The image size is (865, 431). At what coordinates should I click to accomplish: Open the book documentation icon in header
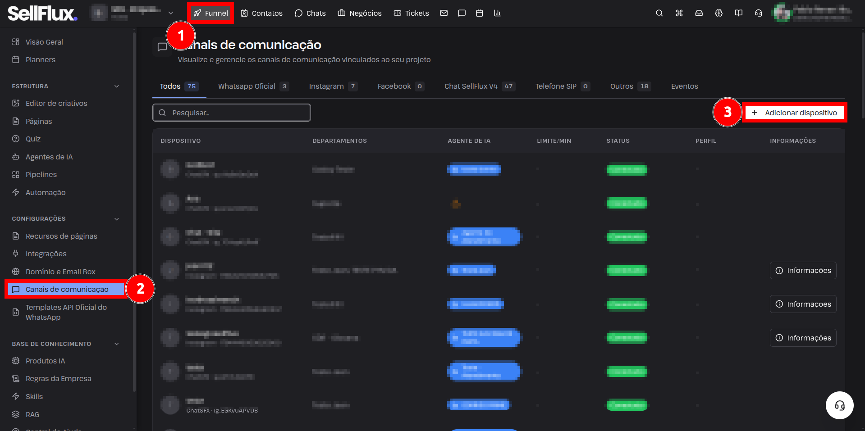(738, 13)
